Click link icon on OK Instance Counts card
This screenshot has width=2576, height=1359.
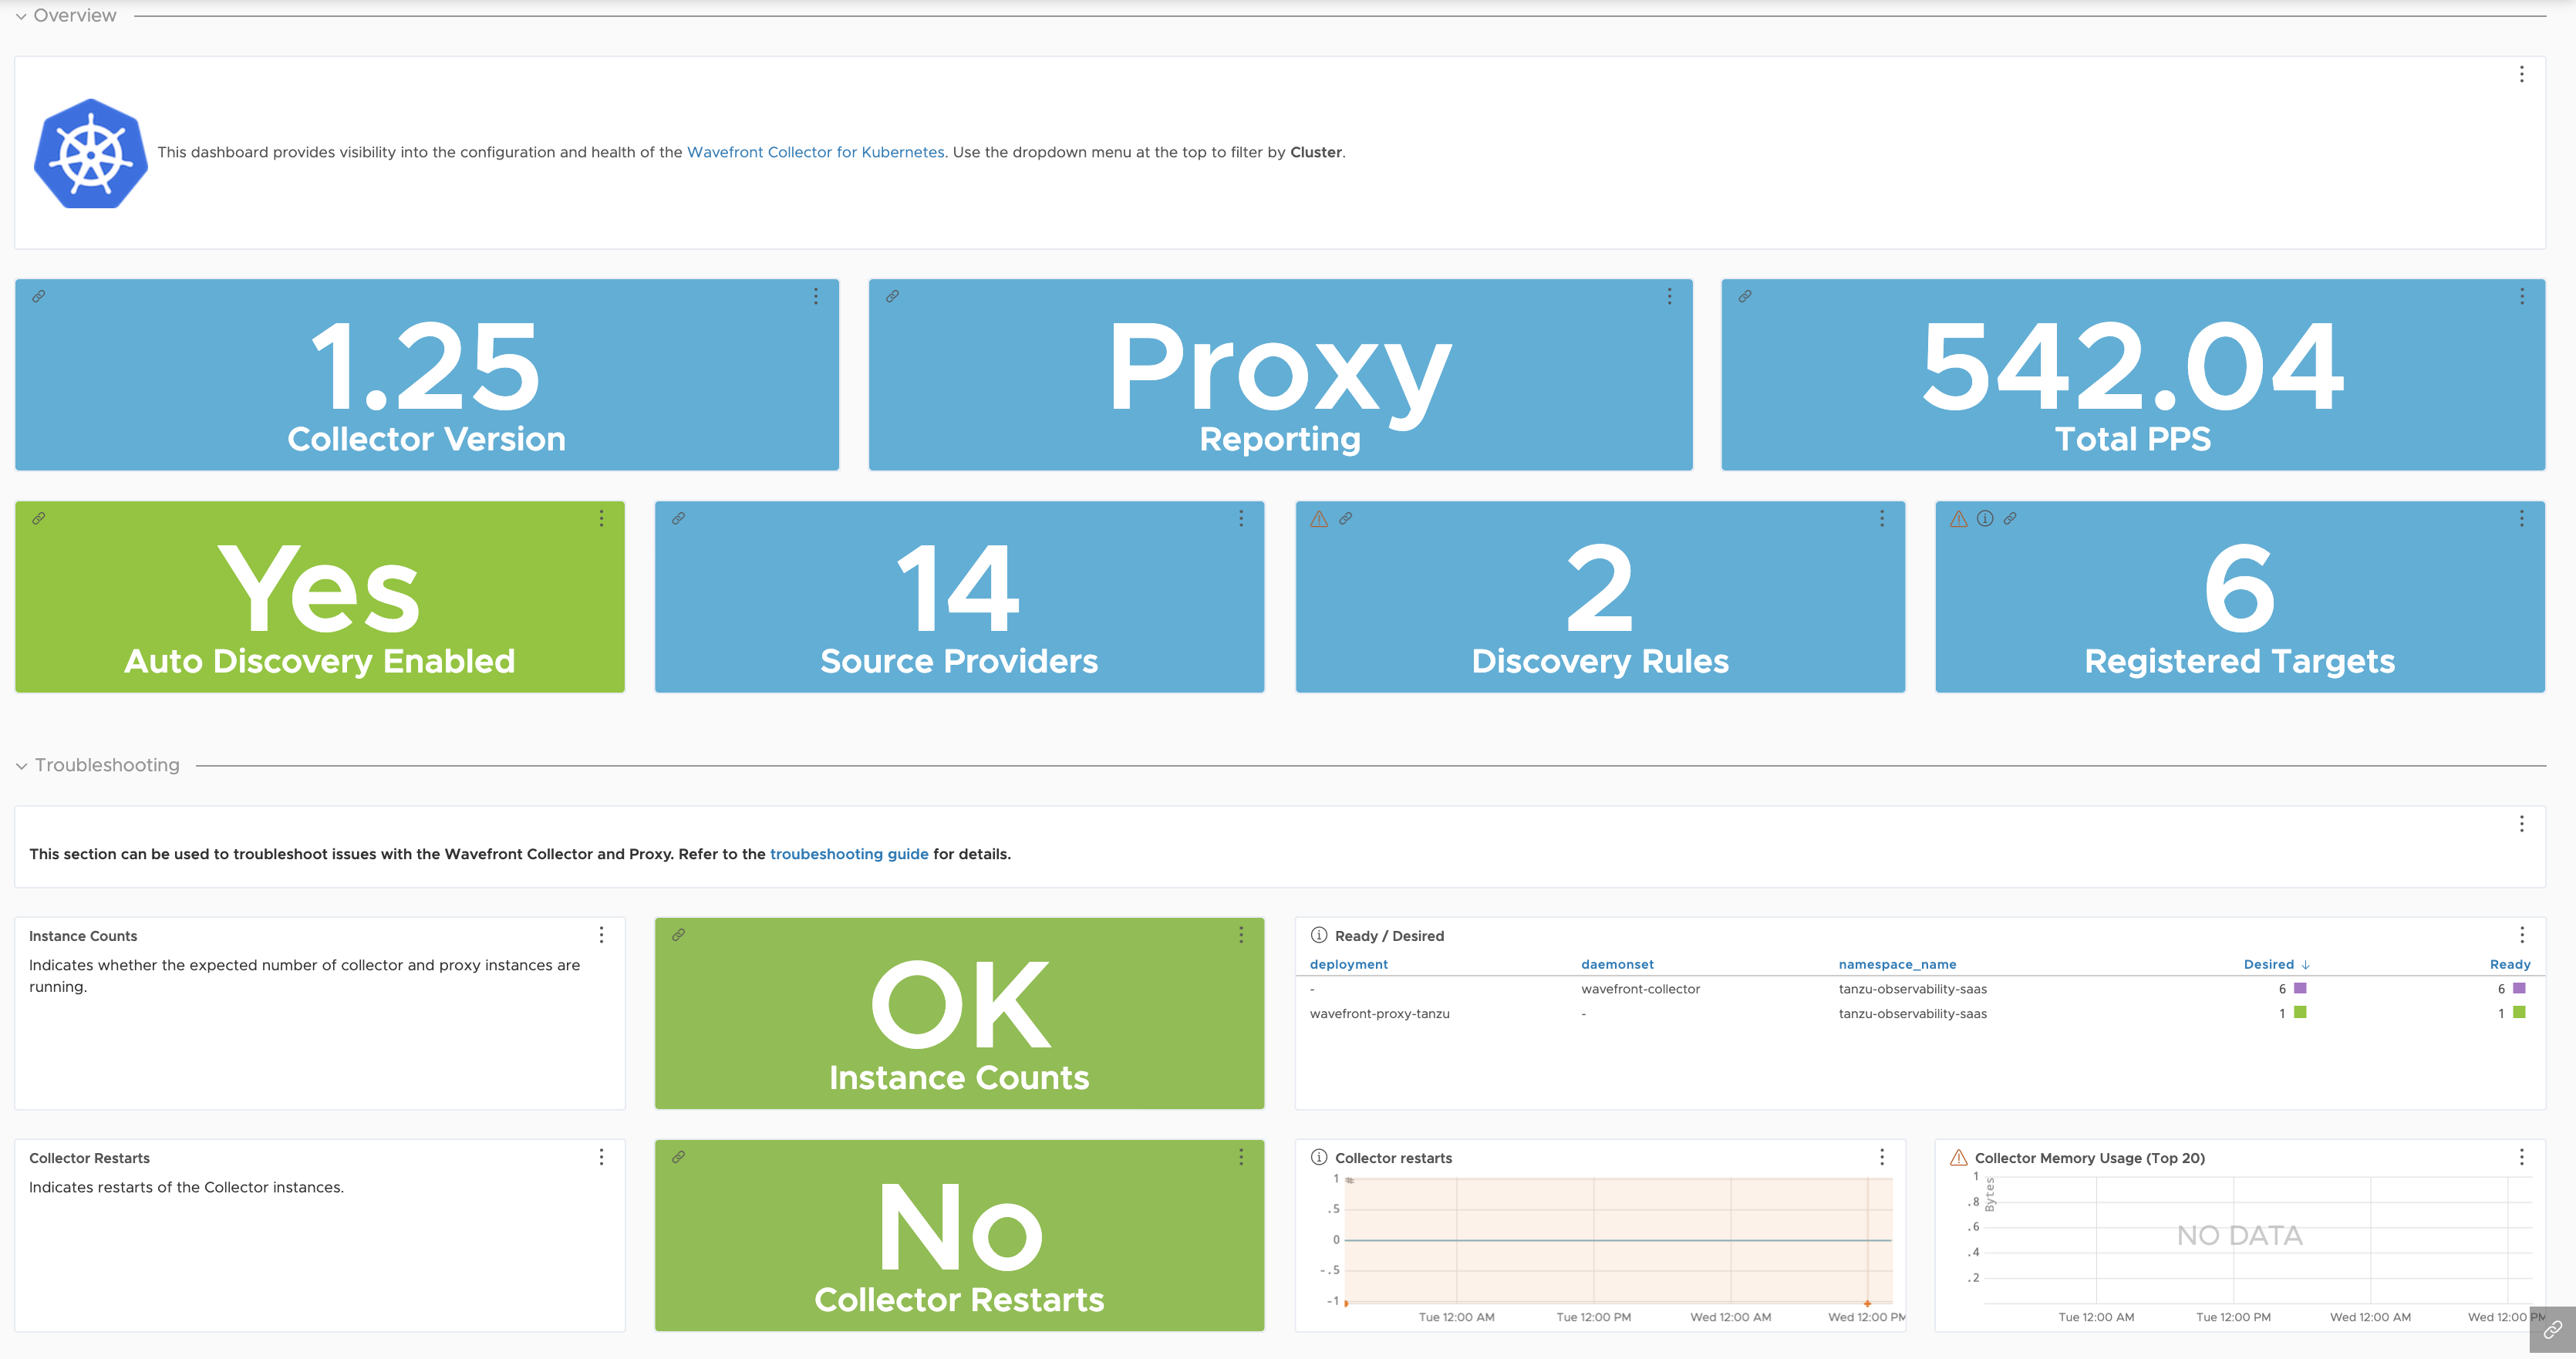tap(678, 935)
